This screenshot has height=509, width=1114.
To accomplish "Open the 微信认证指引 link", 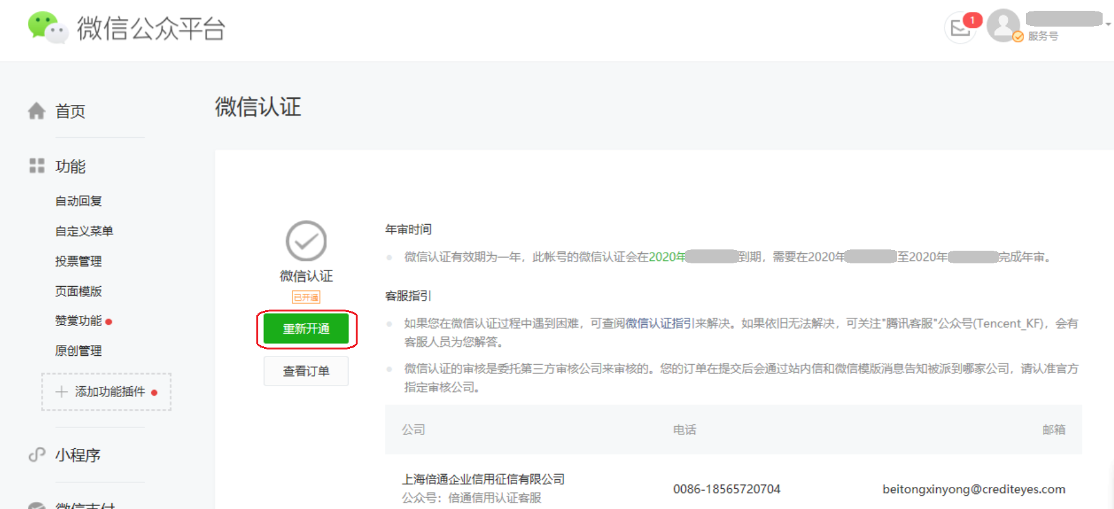I will 660,324.
